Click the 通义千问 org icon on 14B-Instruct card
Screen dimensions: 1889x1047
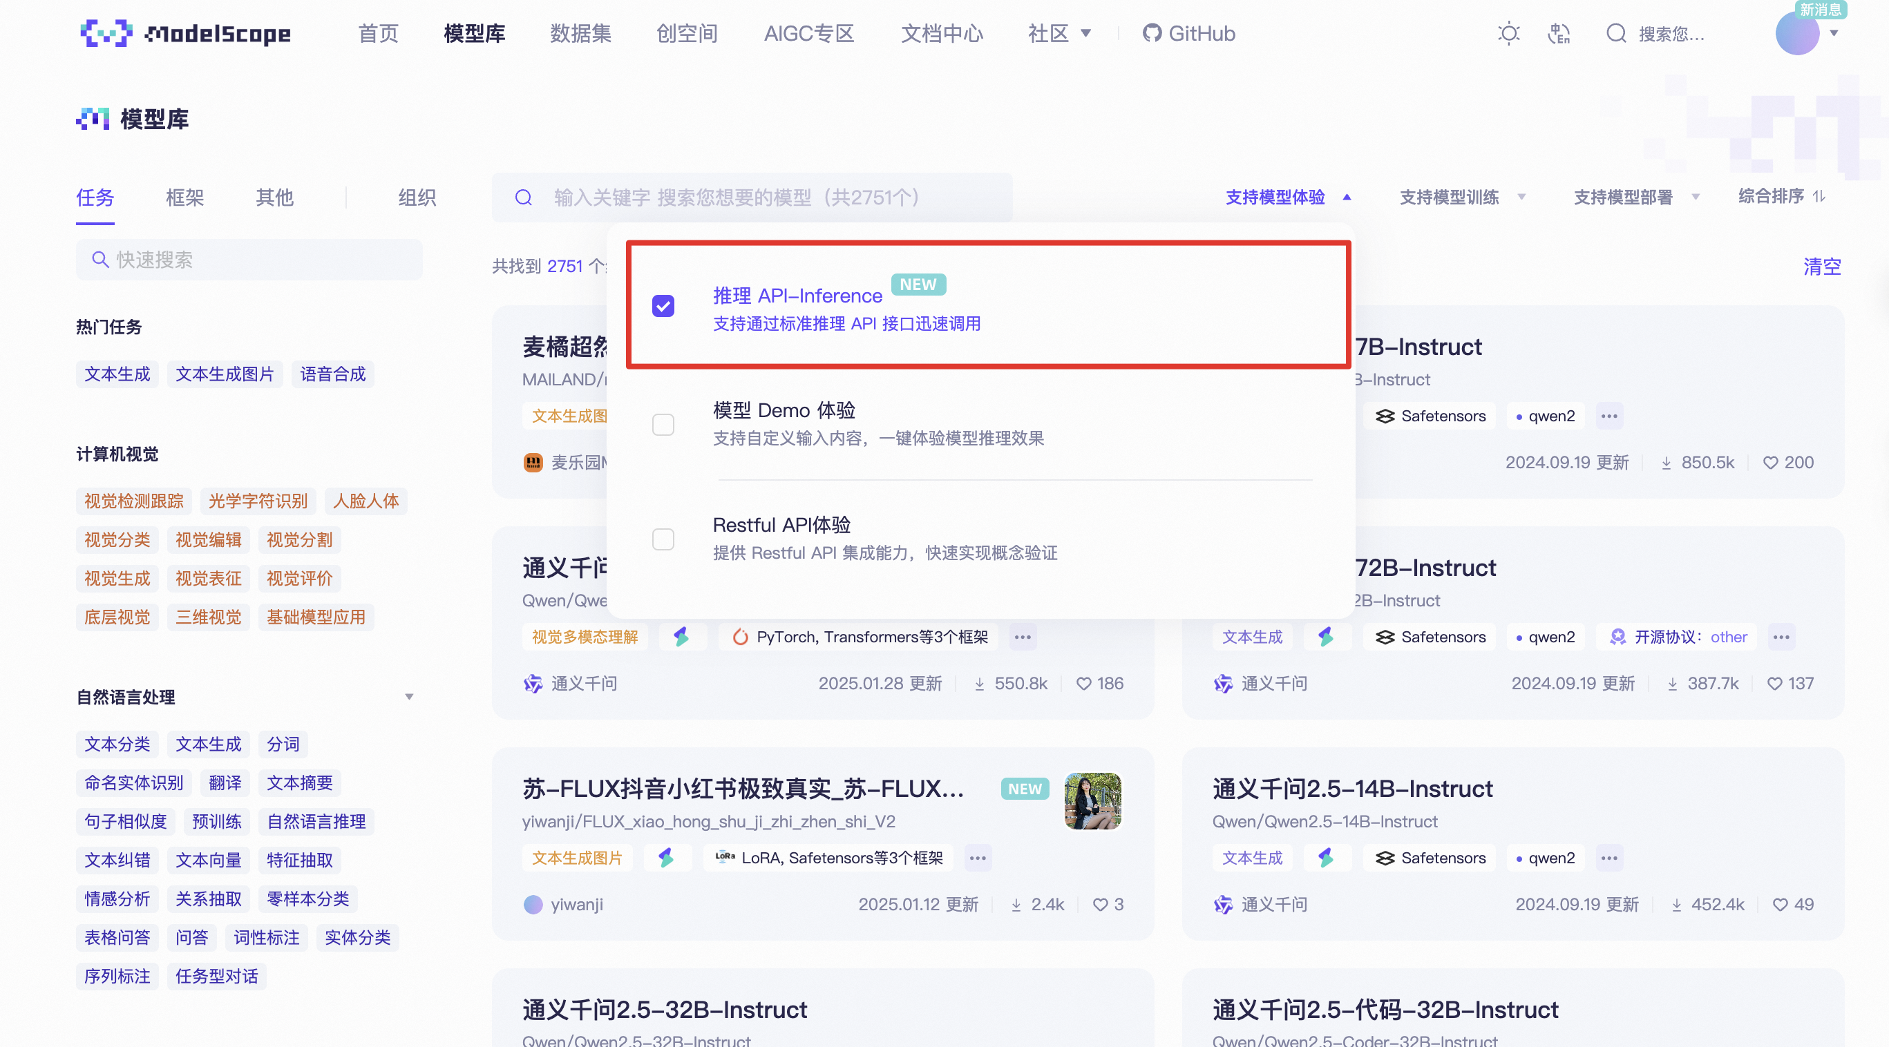[1222, 905]
